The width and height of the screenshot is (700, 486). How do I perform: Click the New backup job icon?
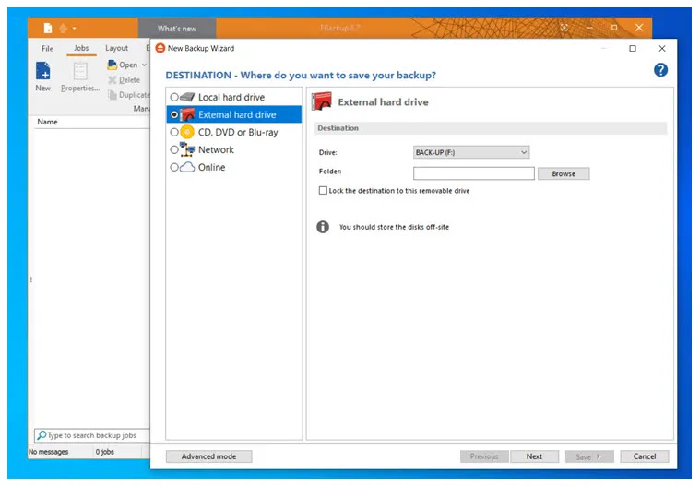[42, 71]
